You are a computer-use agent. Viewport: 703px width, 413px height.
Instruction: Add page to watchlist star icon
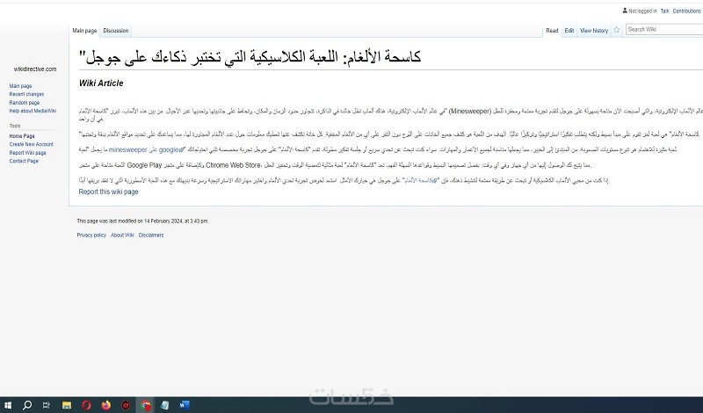[617, 30]
